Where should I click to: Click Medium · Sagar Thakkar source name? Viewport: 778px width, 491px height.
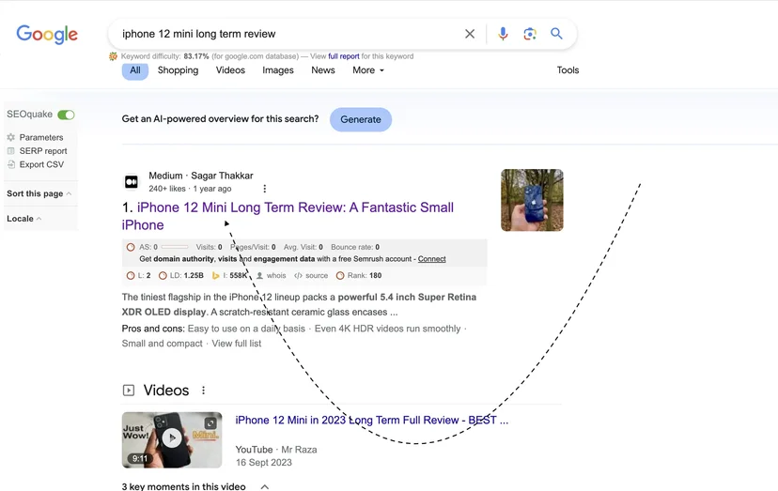click(201, 176)
